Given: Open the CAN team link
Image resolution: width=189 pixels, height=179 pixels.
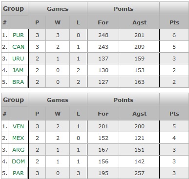Looking at the screenshot, I should (x=18, y=47).
